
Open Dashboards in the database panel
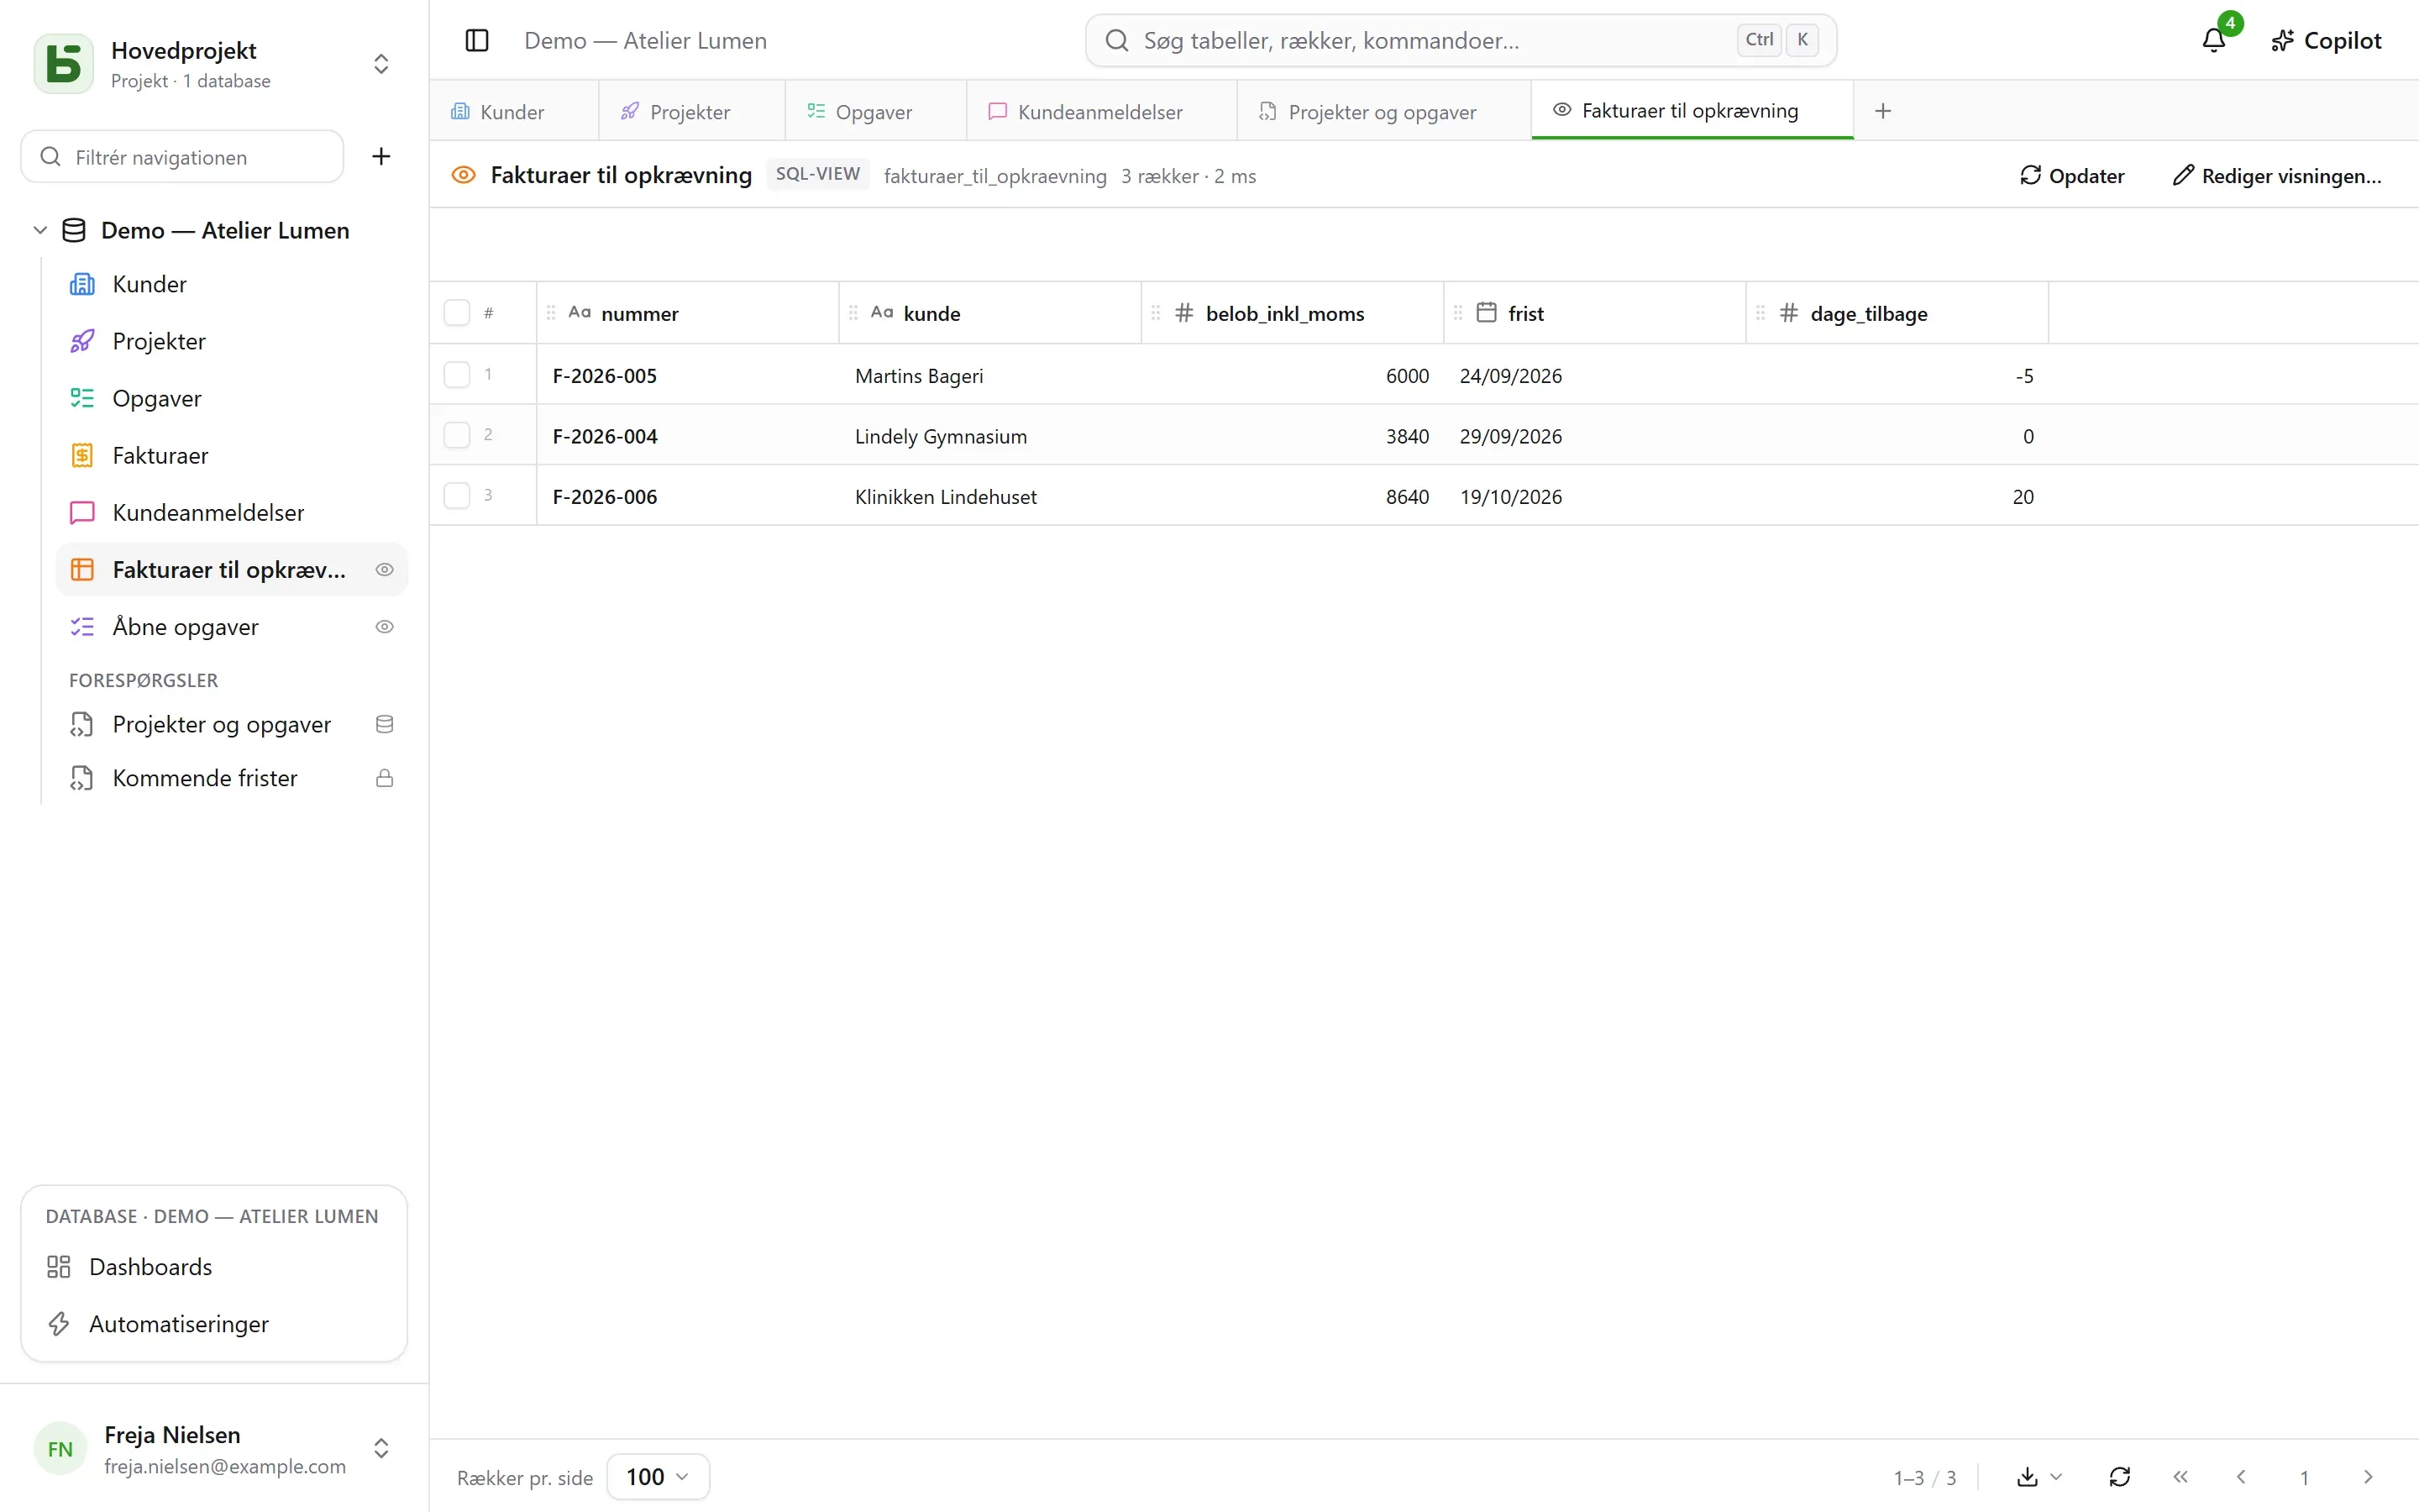[214, 1267]
